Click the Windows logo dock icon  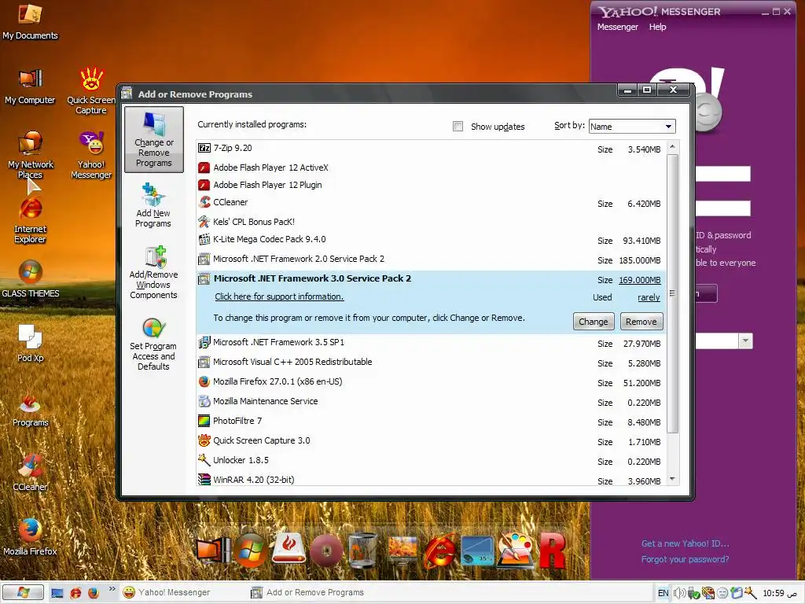[x=251, y=550]
